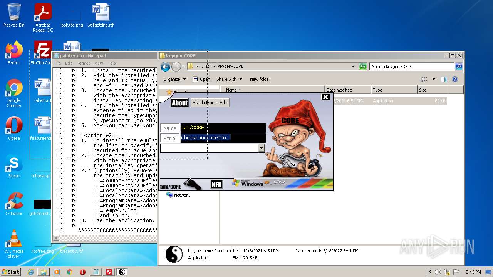Click the Forward arrow in the Explorer window

tap(176, 67)
